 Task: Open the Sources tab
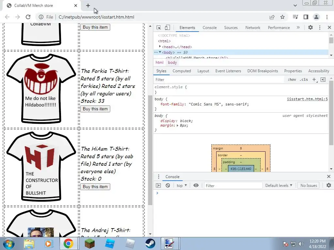click(x=231, y=28)
